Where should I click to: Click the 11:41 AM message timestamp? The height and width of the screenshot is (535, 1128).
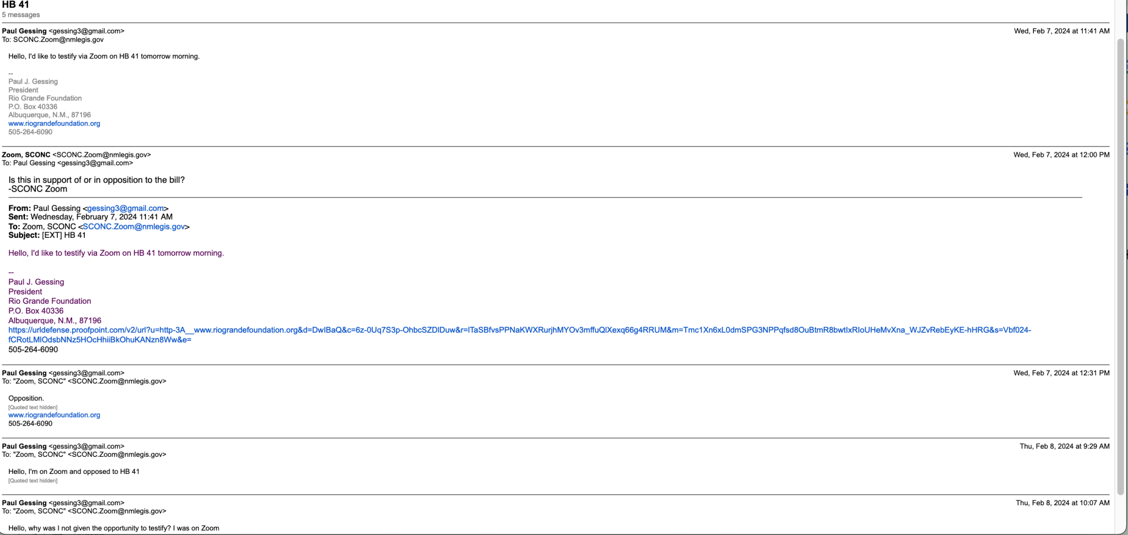click(x=1061, y=31)
